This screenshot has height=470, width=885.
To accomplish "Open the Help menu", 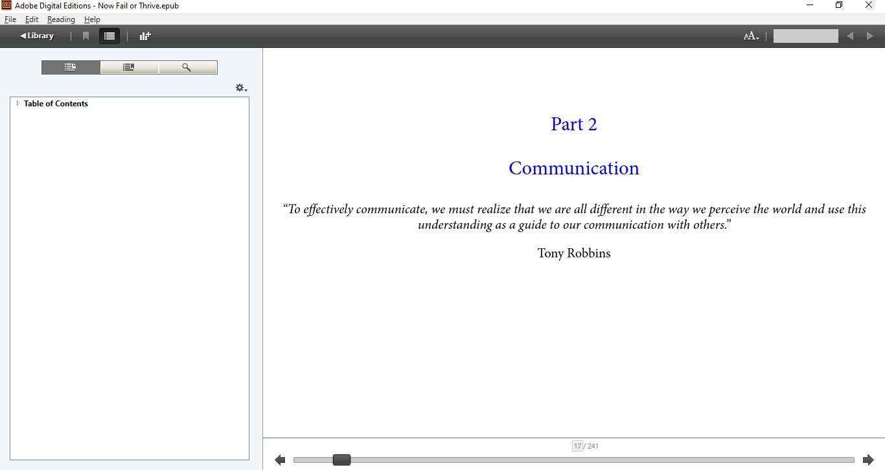I will [92, 19].
